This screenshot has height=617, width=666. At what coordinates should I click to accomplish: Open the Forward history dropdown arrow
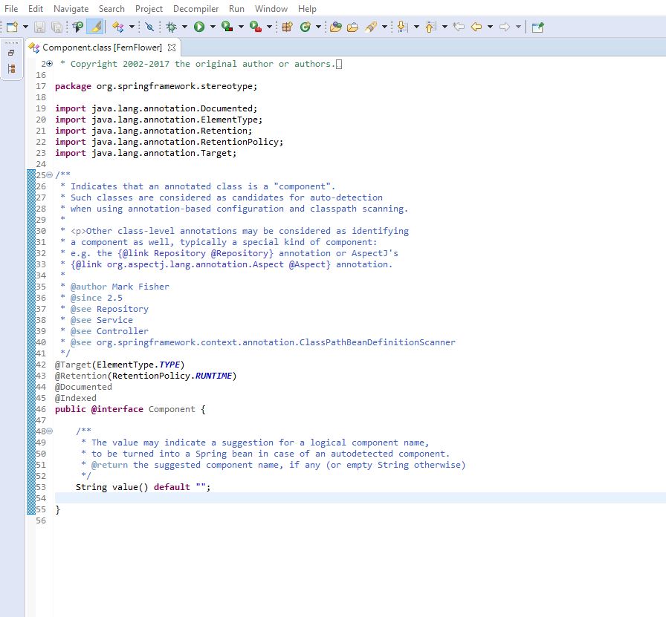(518, 27)
